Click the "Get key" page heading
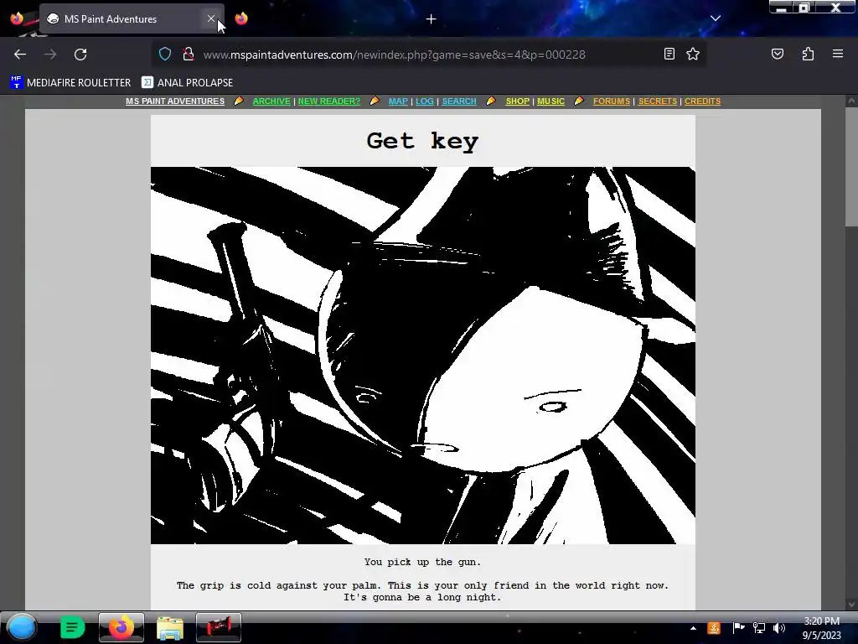 pos(422,141)
